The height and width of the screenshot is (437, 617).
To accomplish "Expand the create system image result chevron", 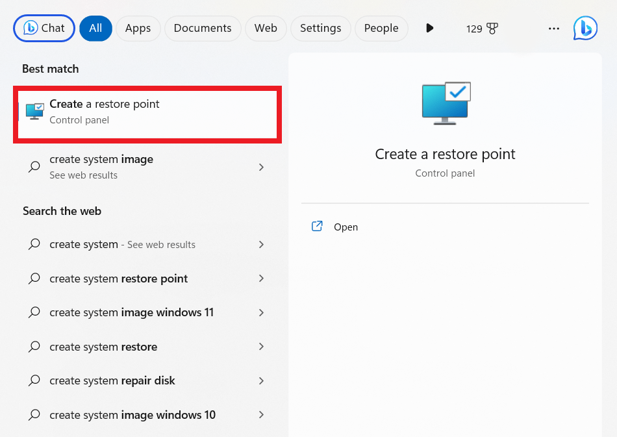I will (x=261, y=167).
